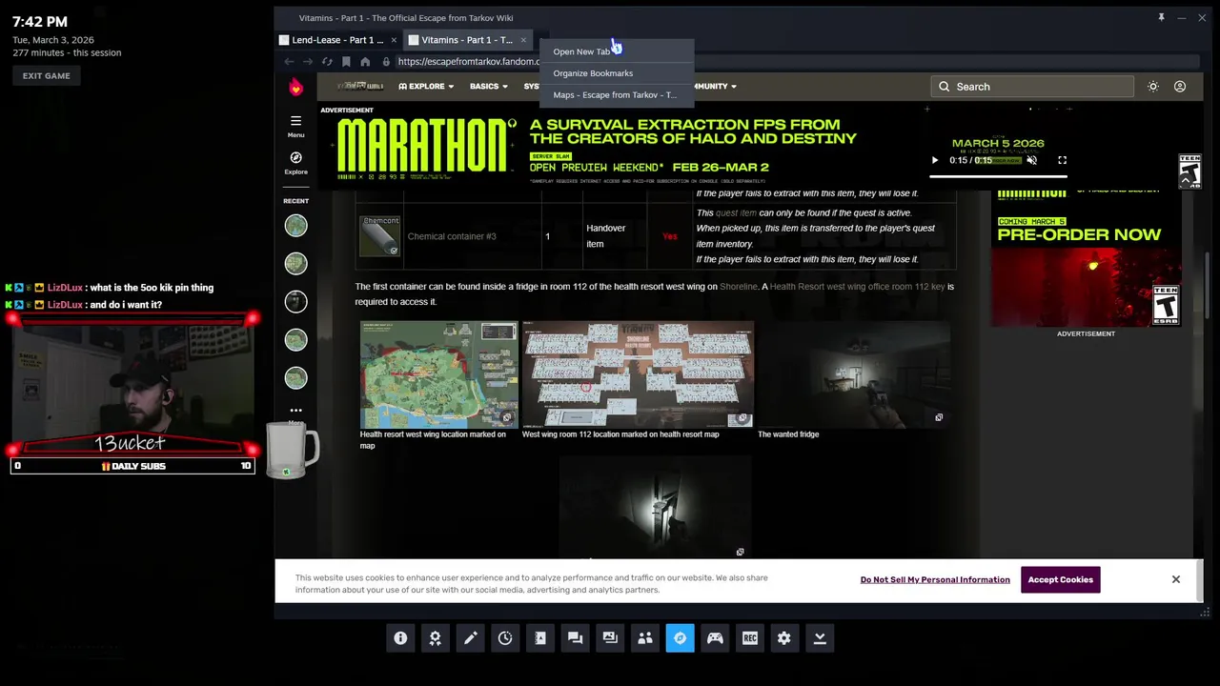This screenshot has height=686, width=1220.
Task: Click the Chemical container #3 item image
Action: point(380,236)
